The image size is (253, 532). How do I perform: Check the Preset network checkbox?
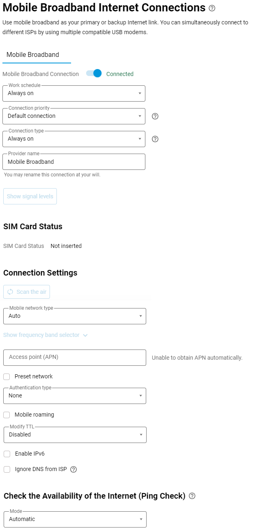point(6,377)
